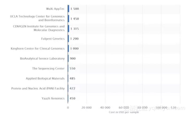Screen dimensions: 188x114
Task: Click the 550 bar value
Action: (x=72, y=68)
